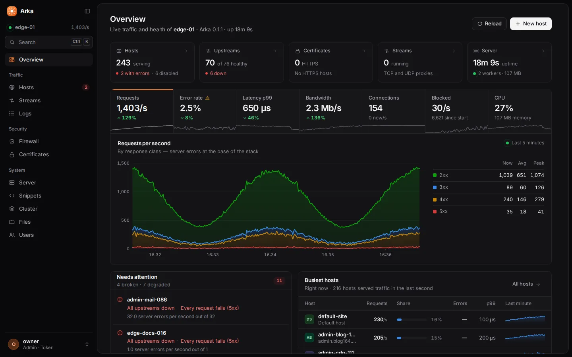Click the Reload button
572x357 pixels.
coord(489,24)
